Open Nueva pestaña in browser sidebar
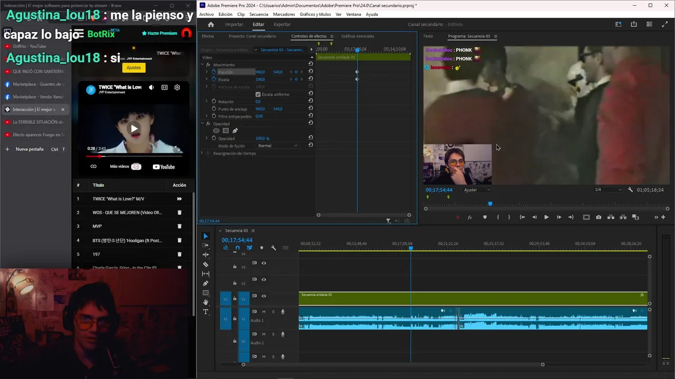This screenshot has width=675, height=379. [30, 149]
